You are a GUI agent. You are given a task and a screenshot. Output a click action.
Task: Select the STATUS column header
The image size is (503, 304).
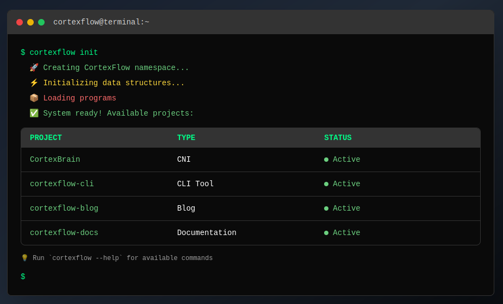tap(338, 138)
